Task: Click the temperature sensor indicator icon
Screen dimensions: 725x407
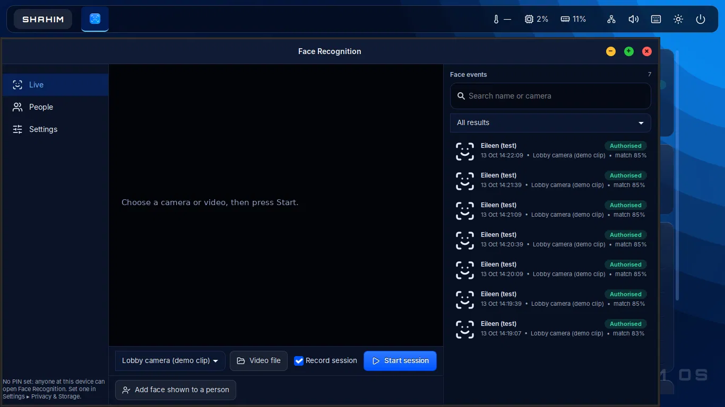Action: pyautogui.click(x=496, y=19)
